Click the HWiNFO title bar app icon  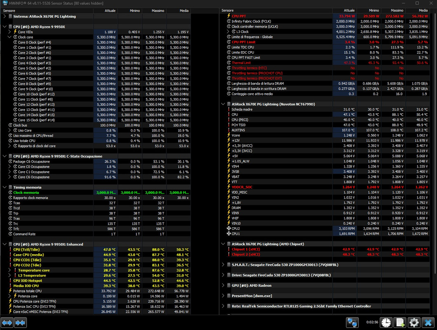click(x=5, y=3)
